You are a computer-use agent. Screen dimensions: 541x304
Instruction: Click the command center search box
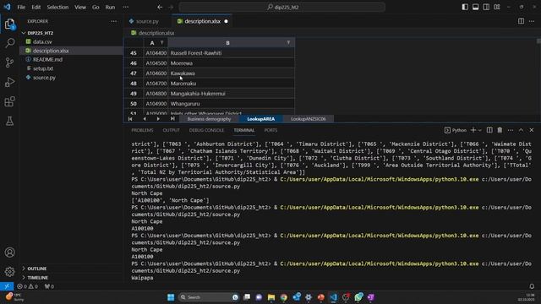pyautogui.click(x=281, y=7)
